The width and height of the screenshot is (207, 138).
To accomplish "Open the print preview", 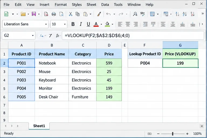I will point(61,14).
